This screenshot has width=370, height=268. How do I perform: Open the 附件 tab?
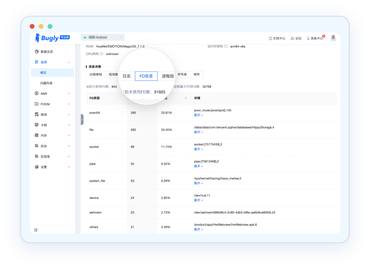197,74
